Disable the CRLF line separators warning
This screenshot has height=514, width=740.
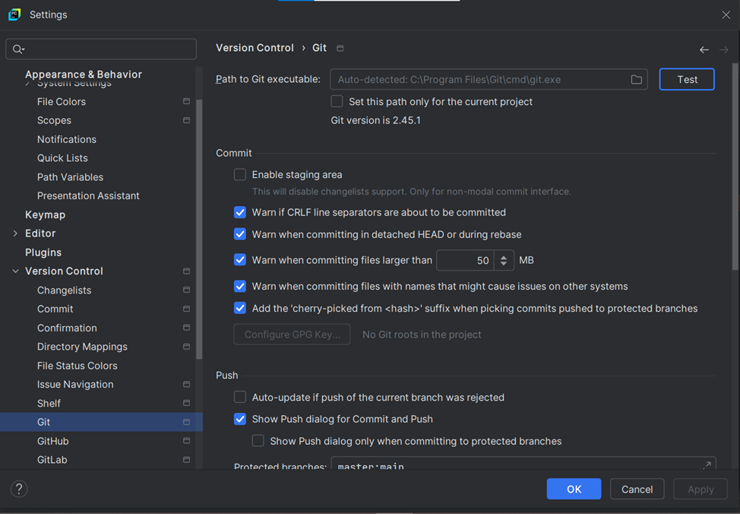(x=240, y=213)
